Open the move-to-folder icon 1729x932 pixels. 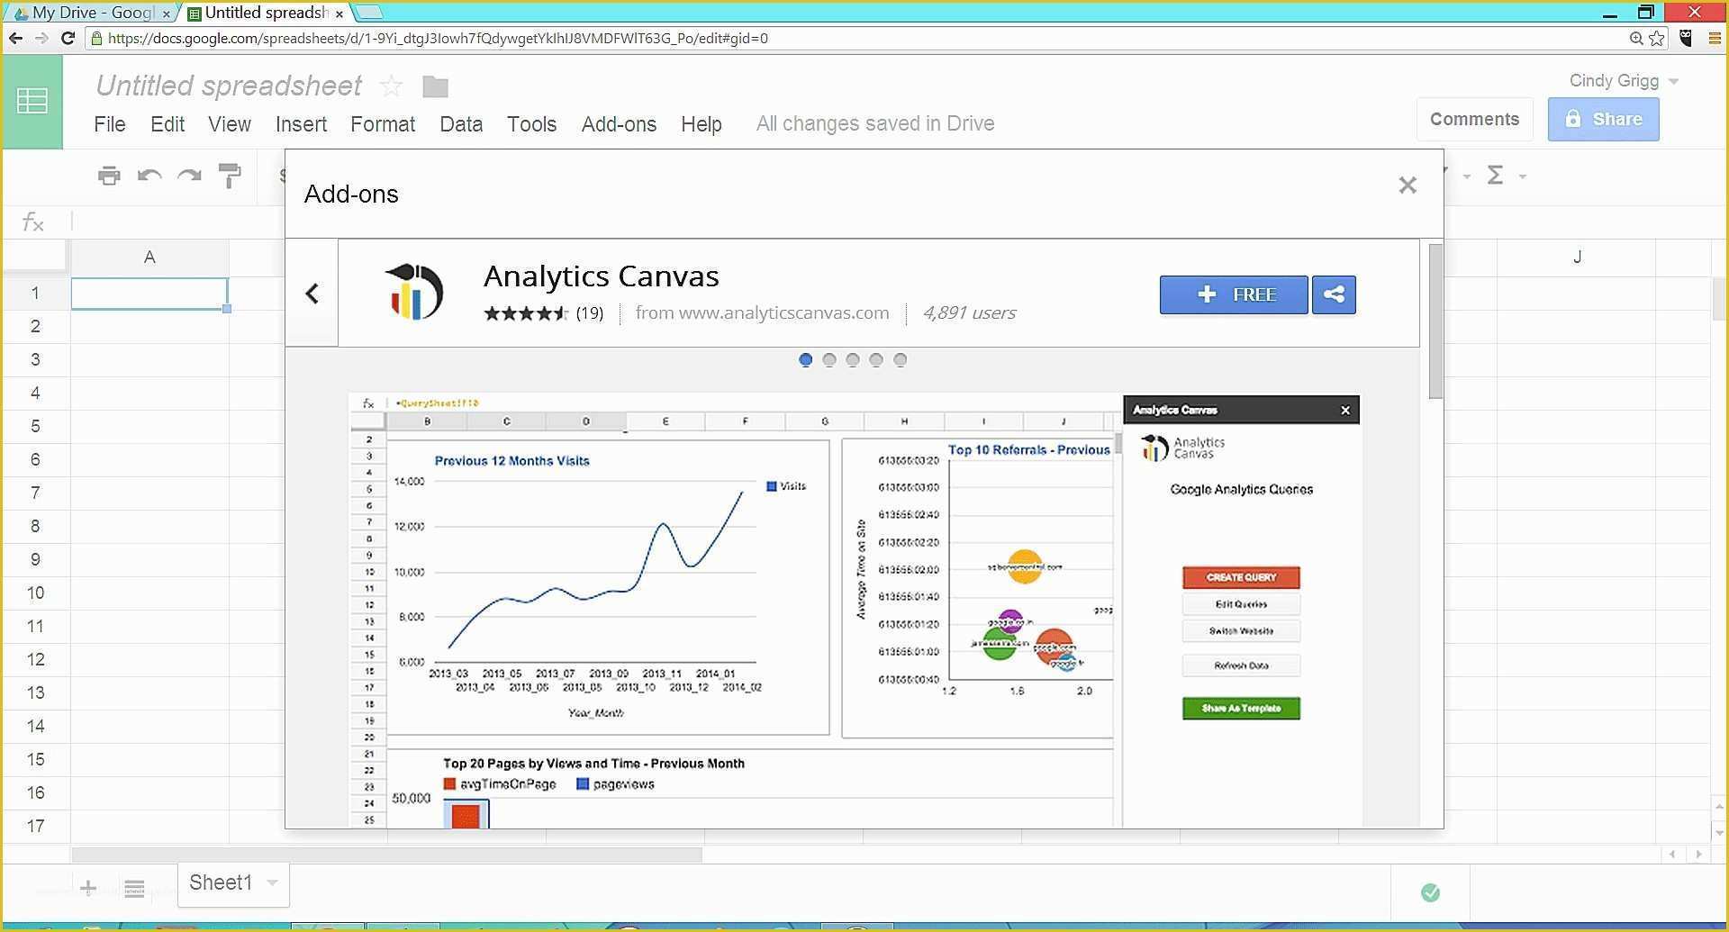tap(435, 86)
